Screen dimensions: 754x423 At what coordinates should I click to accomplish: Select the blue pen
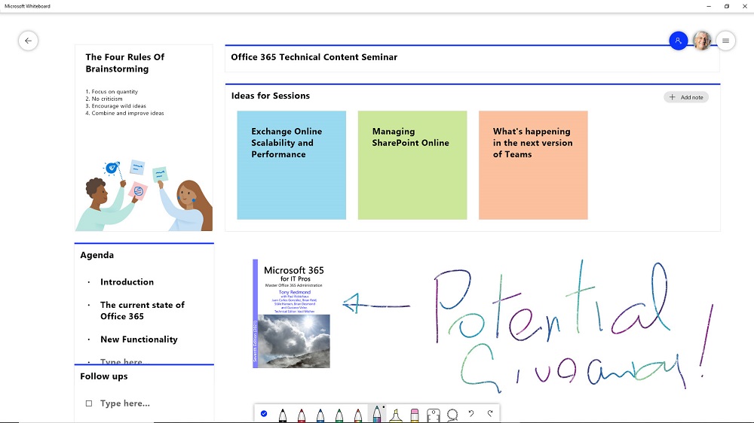(320, 415)
